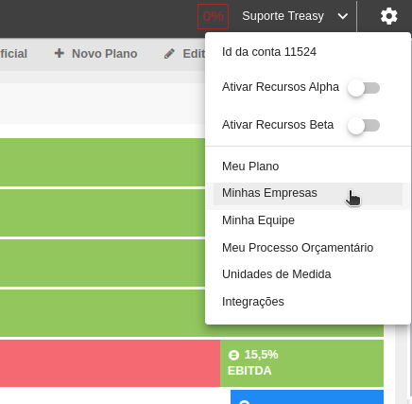Click the red 0% indicator badge
The width and height of the screenshot is (412, 404).
click(x=213, y=16)
